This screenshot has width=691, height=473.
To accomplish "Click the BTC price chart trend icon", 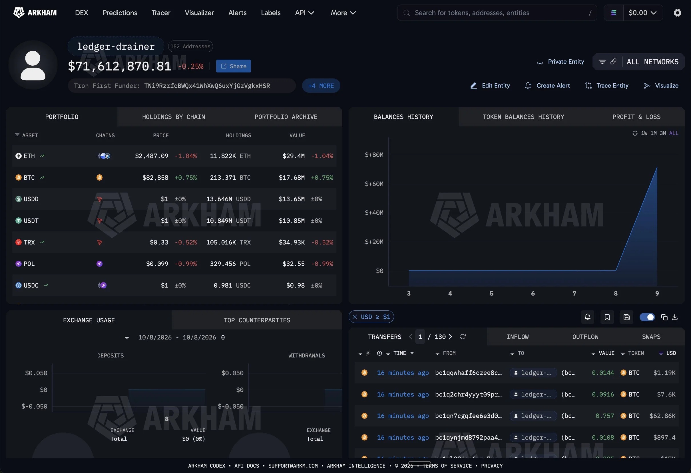I will coord(42,178).
